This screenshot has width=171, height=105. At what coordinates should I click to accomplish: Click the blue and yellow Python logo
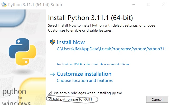tap(22, 52)
